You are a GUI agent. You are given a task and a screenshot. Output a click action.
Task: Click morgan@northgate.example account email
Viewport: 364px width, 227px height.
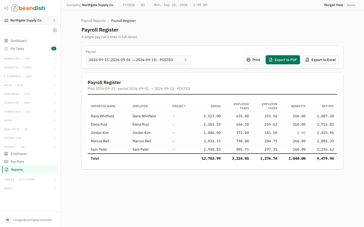32,220
